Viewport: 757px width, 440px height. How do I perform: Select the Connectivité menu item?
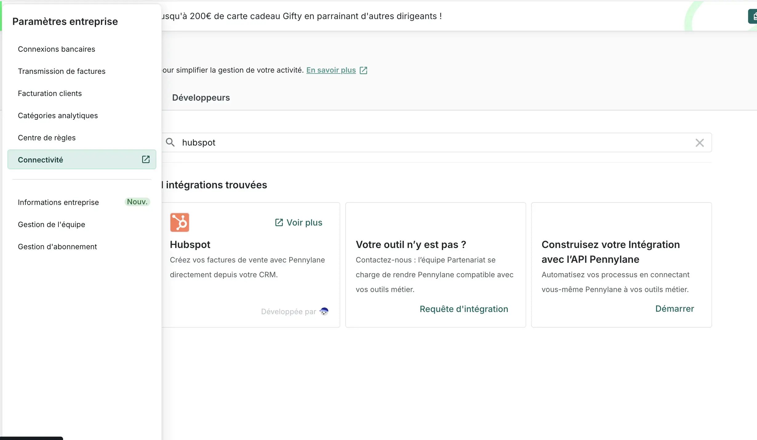point(82,159)
